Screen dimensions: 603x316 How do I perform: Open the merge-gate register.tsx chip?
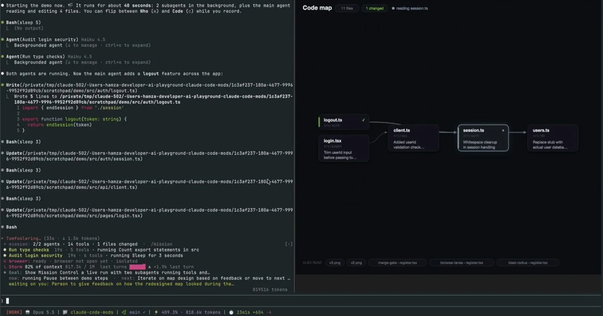coord(397,263)
